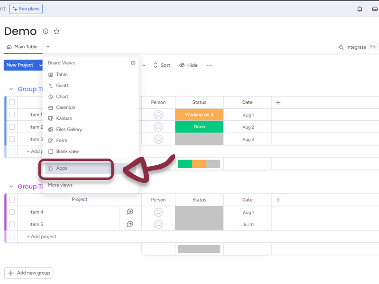Click the See plans button
The image size is (379, 284).
click(26, 9)
